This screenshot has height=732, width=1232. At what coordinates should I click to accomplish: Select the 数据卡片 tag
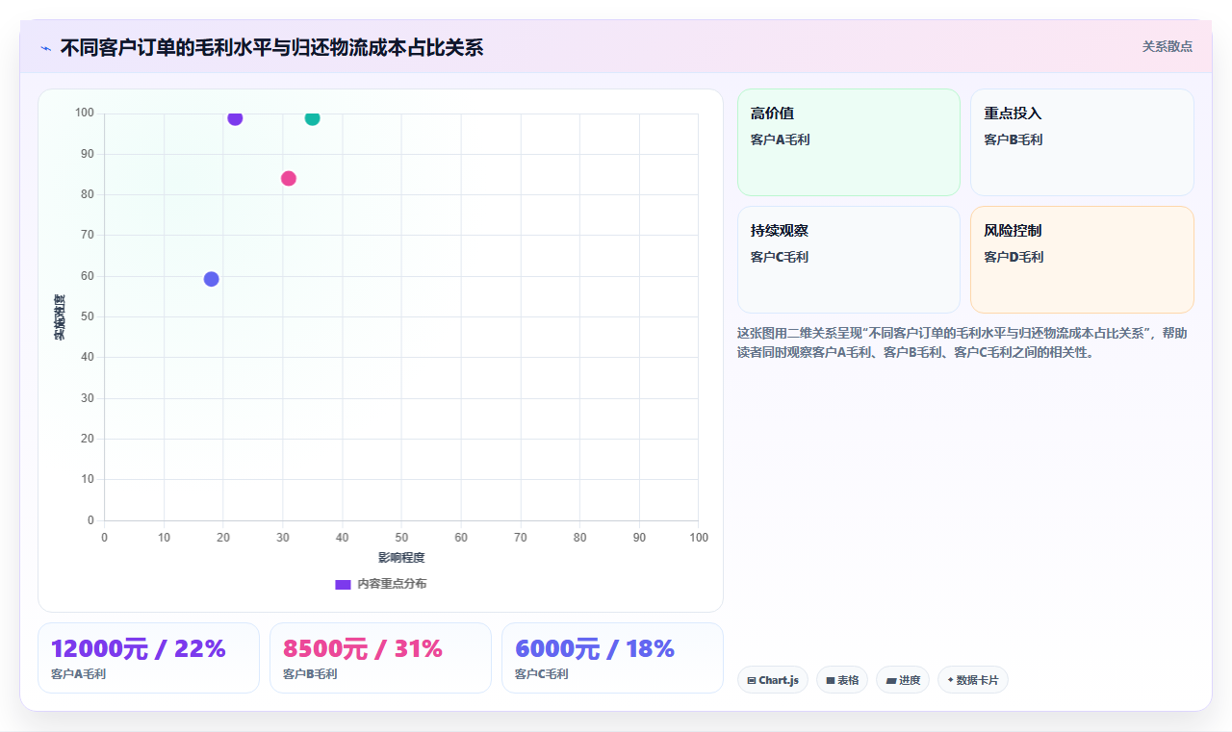point(973,680)
